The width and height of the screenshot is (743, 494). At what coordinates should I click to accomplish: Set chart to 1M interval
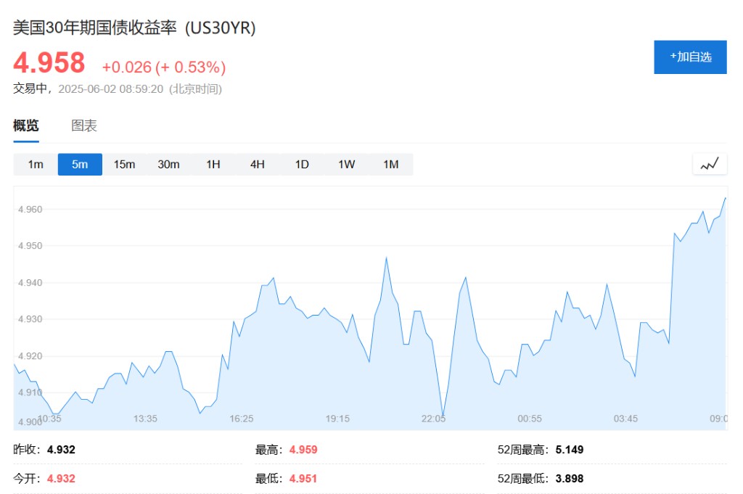pos(391,165)
